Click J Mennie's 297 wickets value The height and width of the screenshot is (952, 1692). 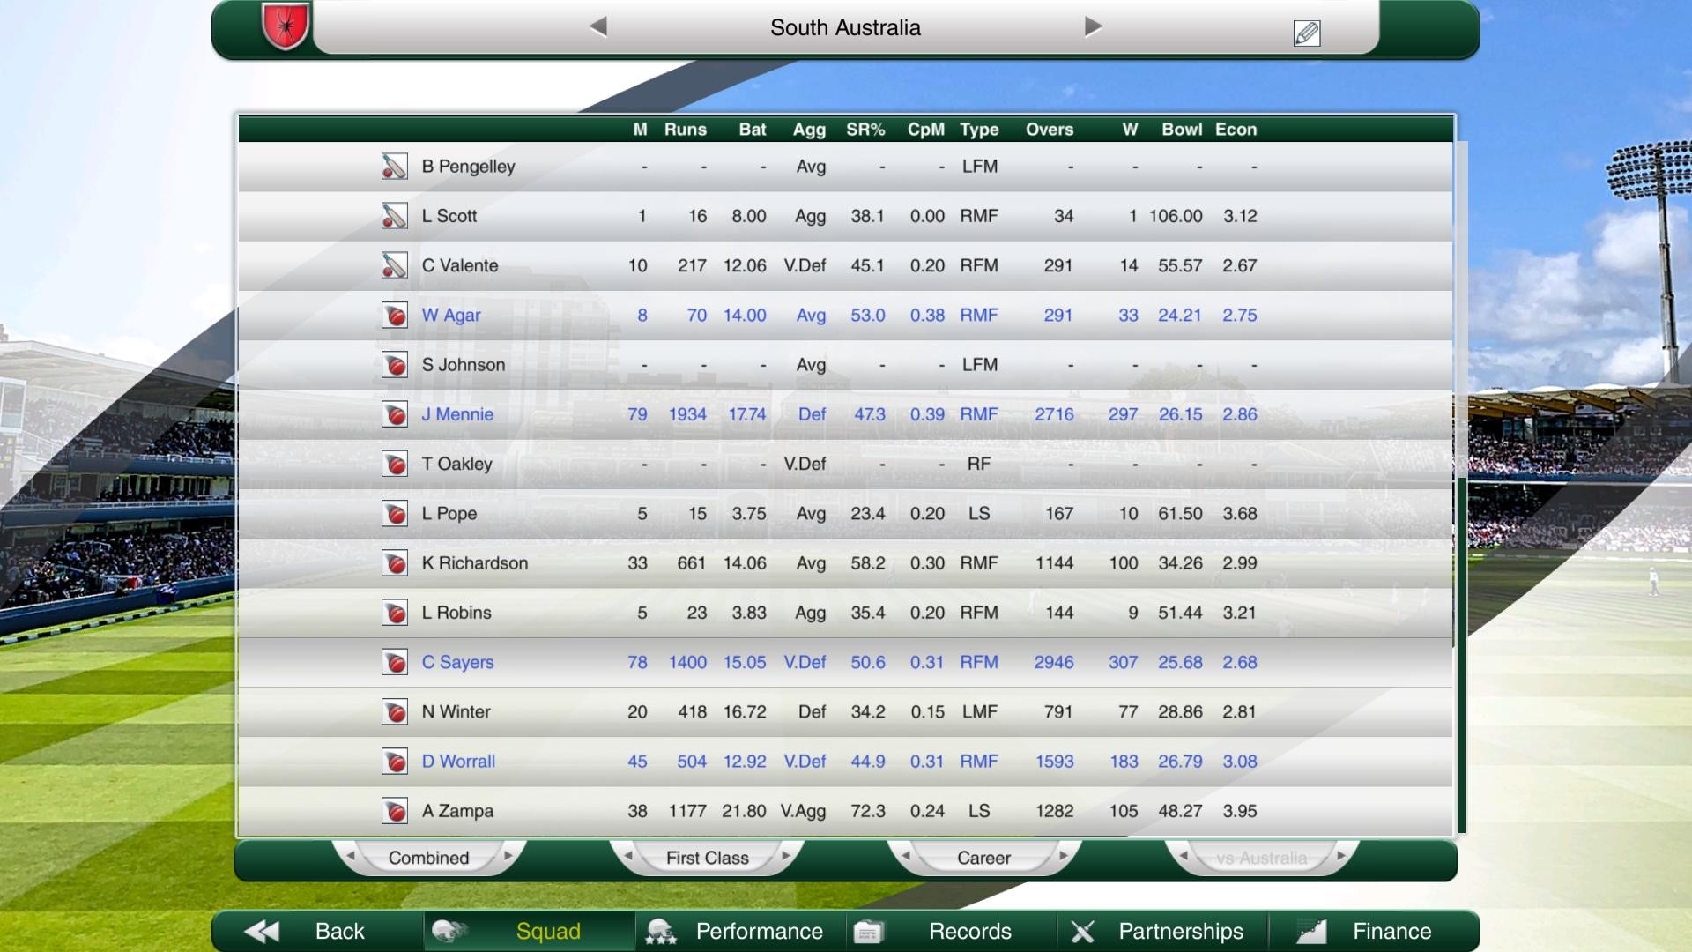click(x=1123, y=414)
